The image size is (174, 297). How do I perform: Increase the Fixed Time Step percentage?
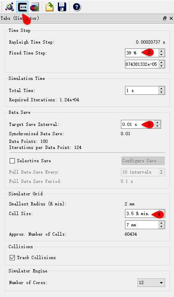[x=162, y=51]
